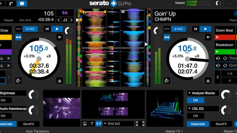Screen dimensions: 237x133
Task: Click Associate button on right FX
Action: [x=198, y=124]
